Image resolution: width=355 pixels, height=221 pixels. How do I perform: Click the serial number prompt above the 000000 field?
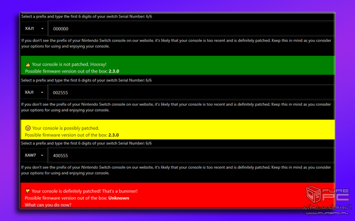tap(86, 16)
